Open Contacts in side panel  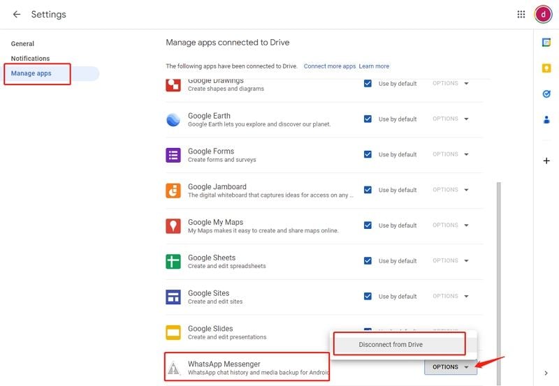pos(546,119)
